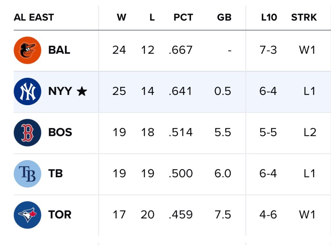The width and height of the screenshot is (331, 245).
Task: Select the TOR team name
Action: tap(60, 215)
